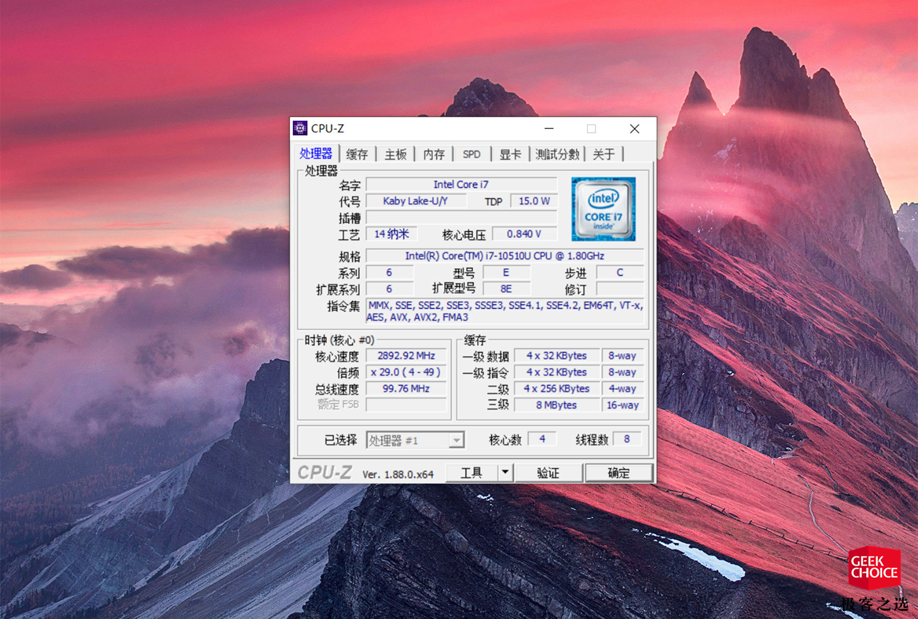Click the 核心数 value 4

pos(542,439)
